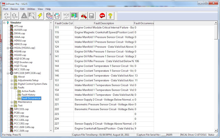Image resolution: width=220 pixels, height=138 pixels.
Task: Expand the Adjustments/Setup tree node
Action: pyautogui.click(x=12, y=80)
